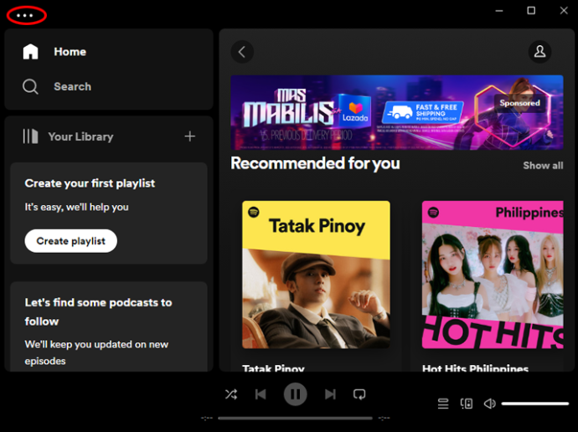
Task: Skip to the next track
Action: click(330, 394)
